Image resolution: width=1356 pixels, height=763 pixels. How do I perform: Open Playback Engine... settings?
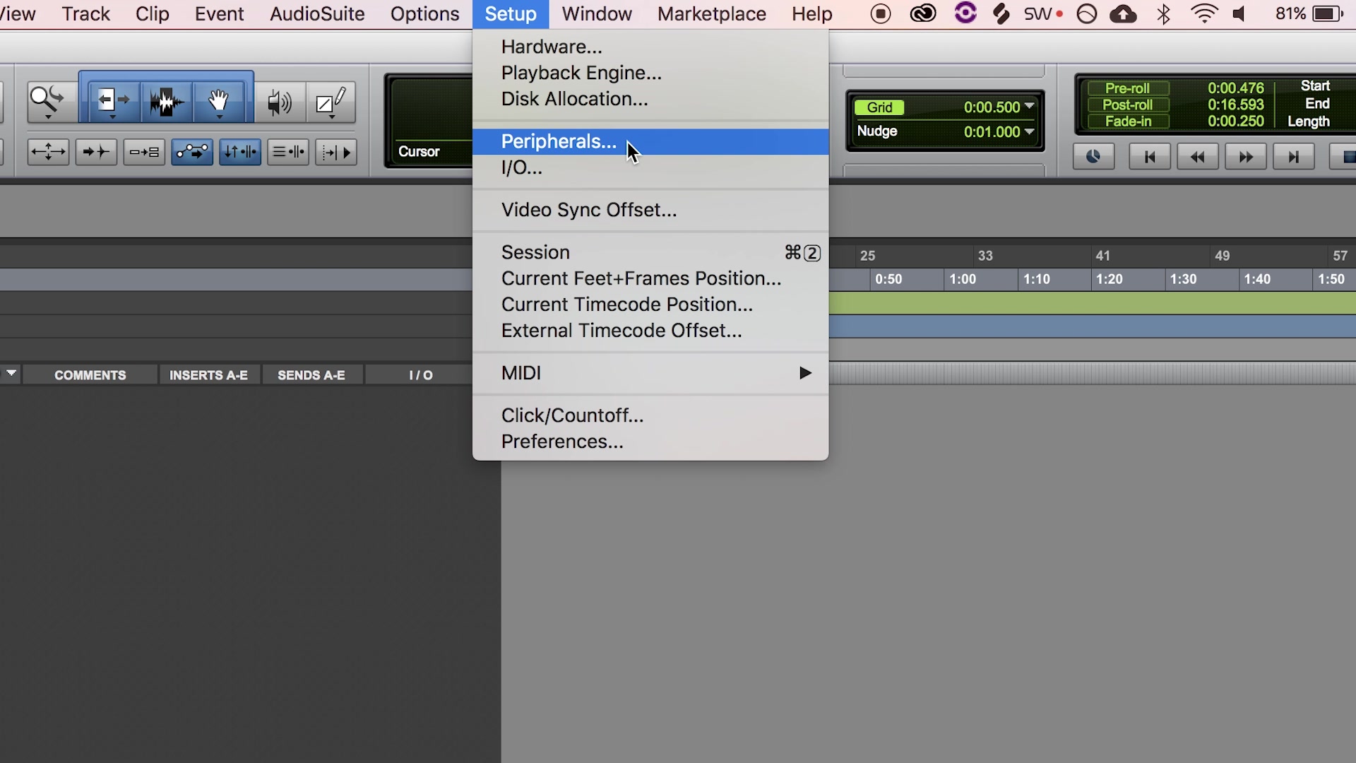pyautogui.click(x=650, y=73)
